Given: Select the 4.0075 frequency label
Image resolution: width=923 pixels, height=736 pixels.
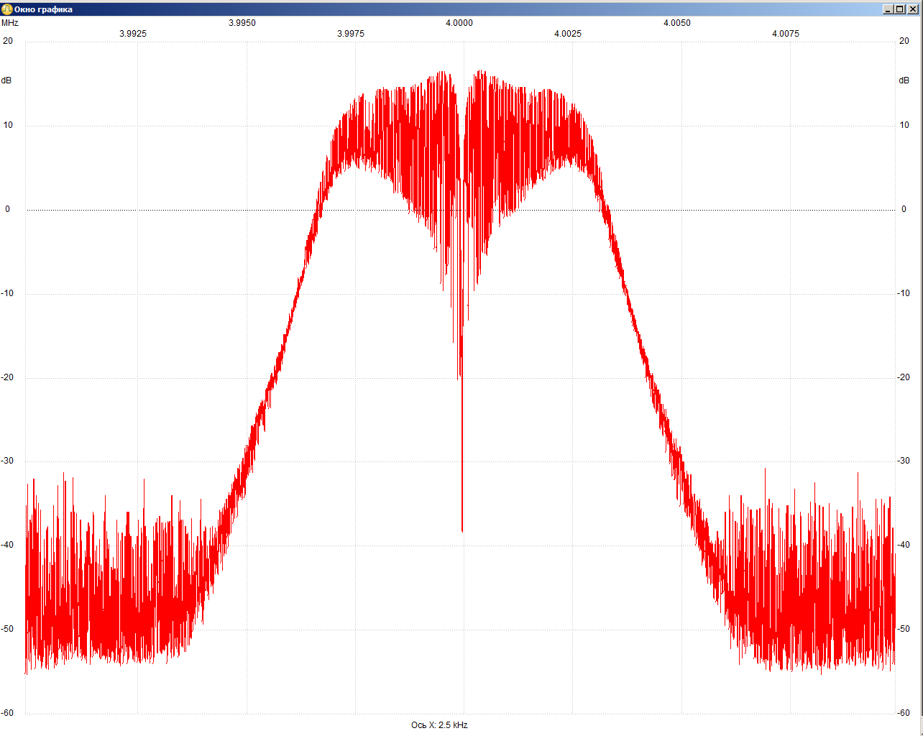Looking at the screenshot, I should point(786,34).
